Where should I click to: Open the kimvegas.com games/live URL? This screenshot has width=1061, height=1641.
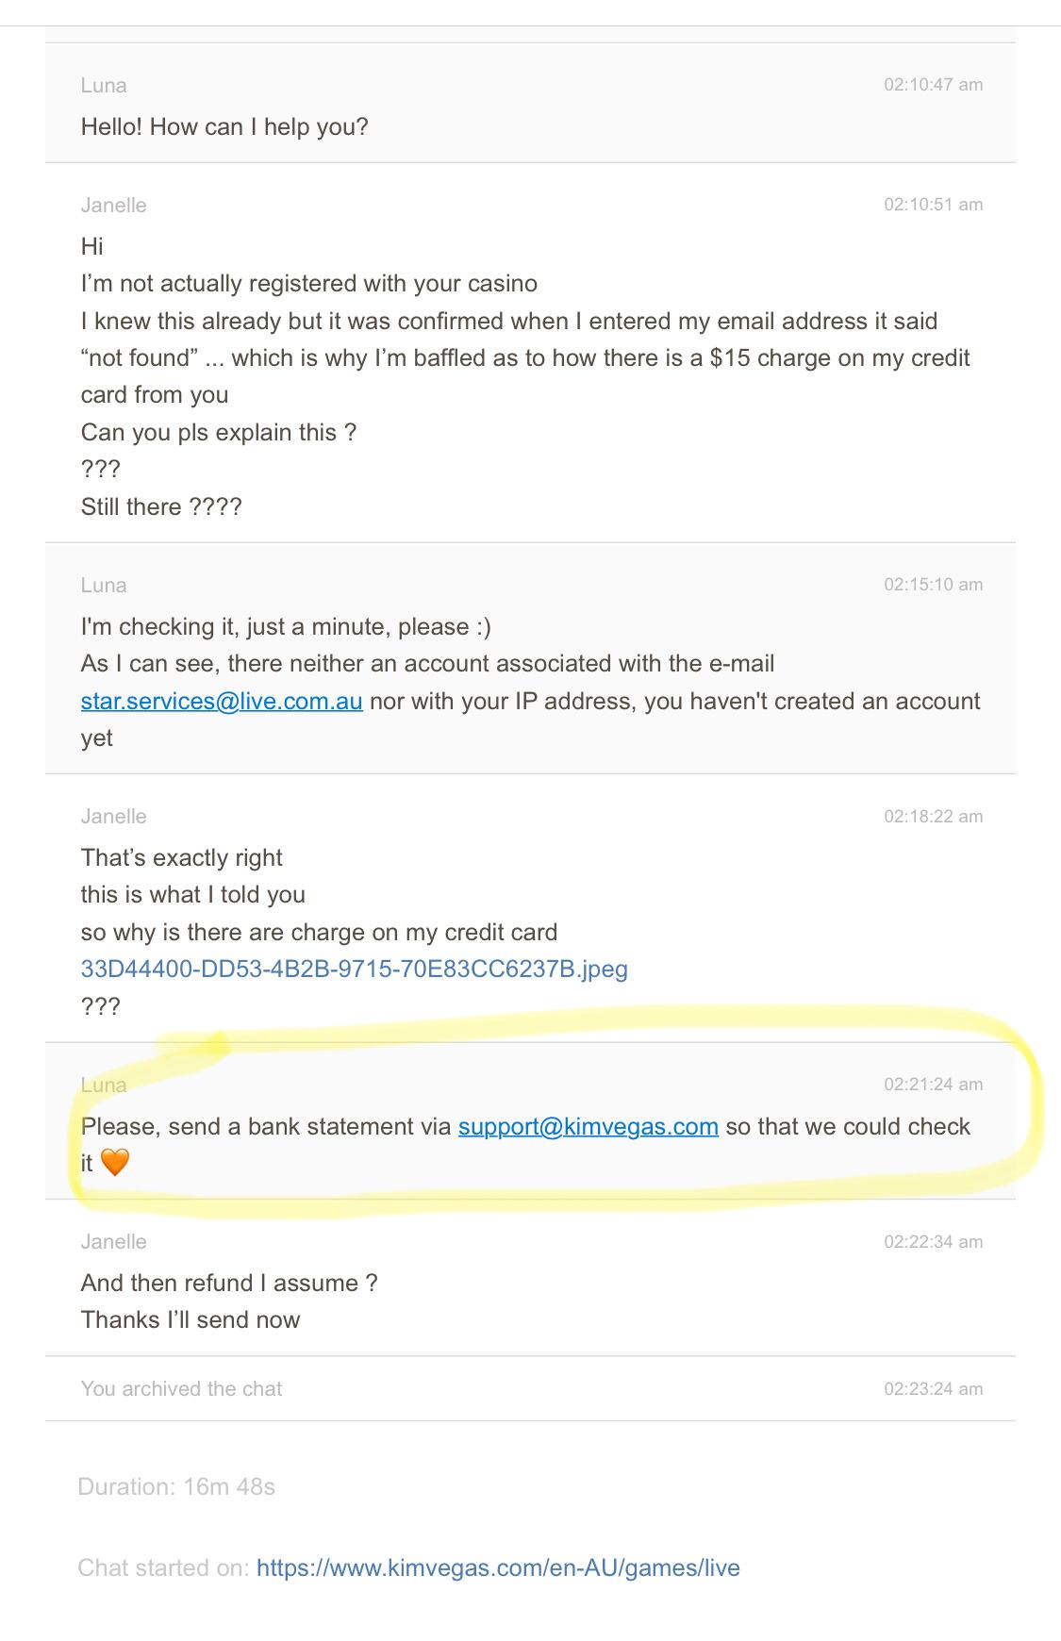tap(498, 1568)
